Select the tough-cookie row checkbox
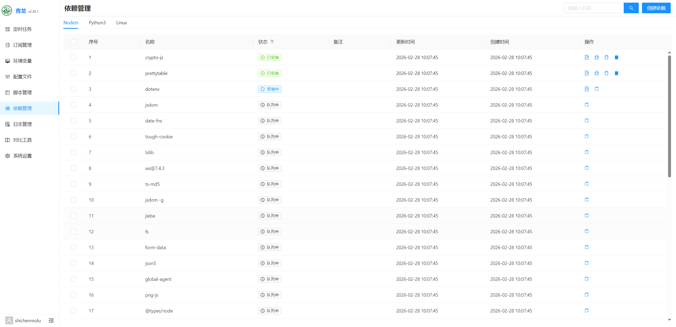 click(x=73, y=136)
